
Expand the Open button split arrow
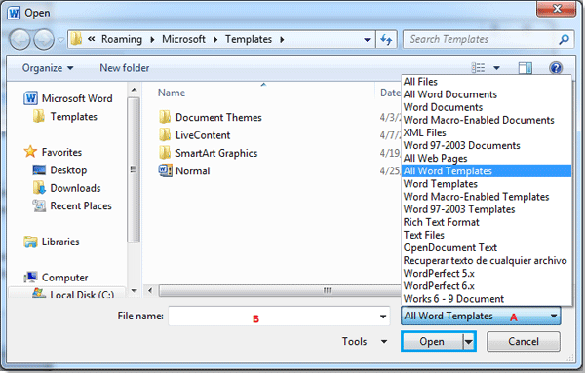[469, 341]
